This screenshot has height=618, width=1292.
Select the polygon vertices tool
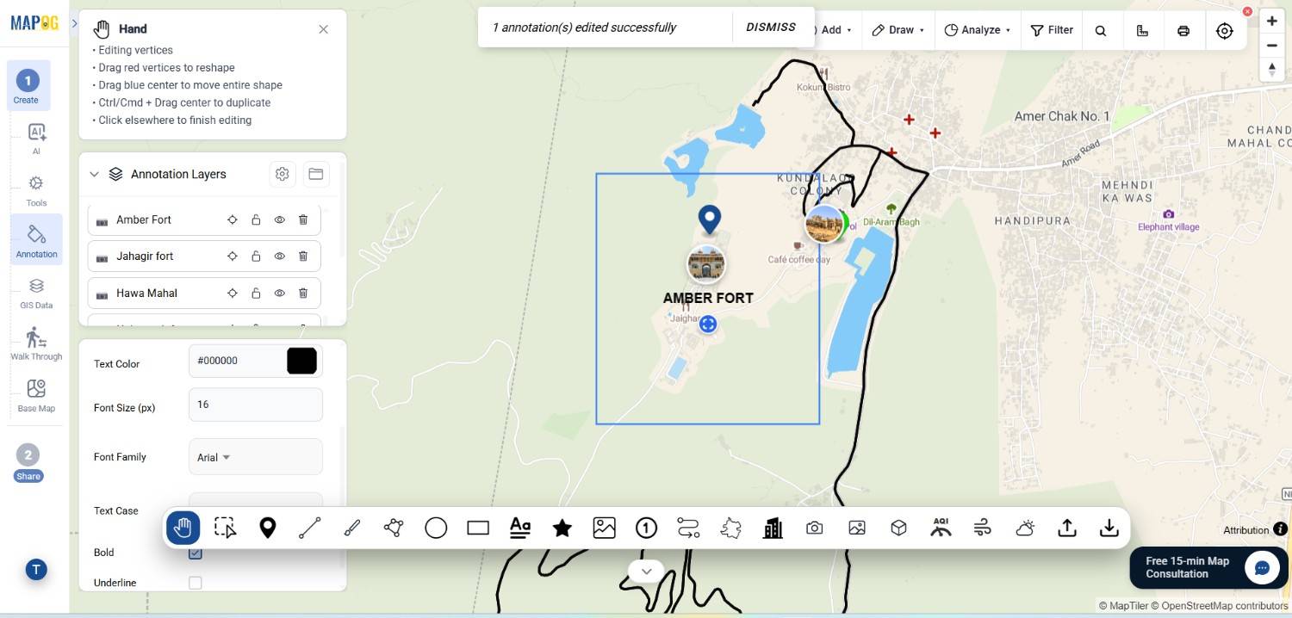(394, 528)
